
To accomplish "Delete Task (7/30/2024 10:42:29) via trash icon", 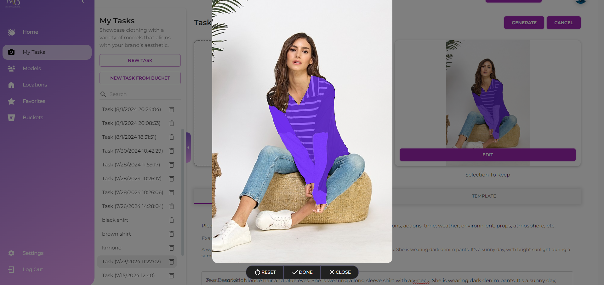I will [172, 151].
